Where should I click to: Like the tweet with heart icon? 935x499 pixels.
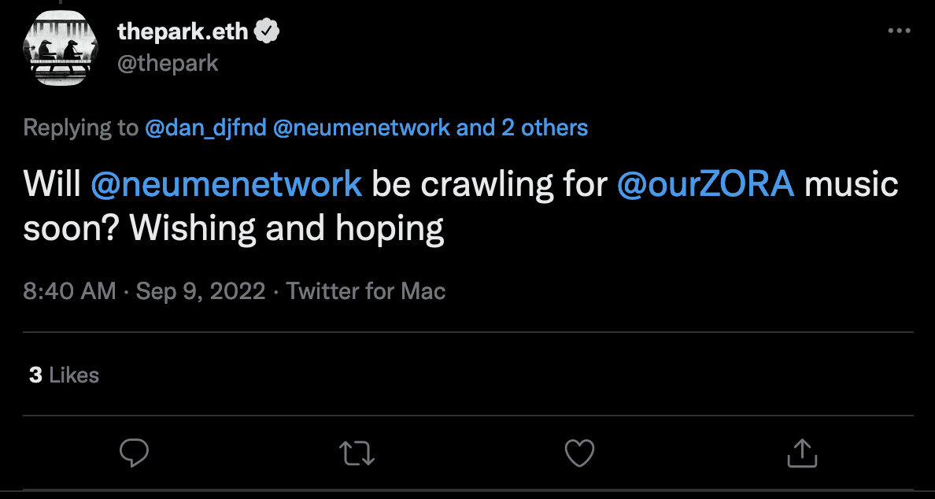(x=579, y=453)
